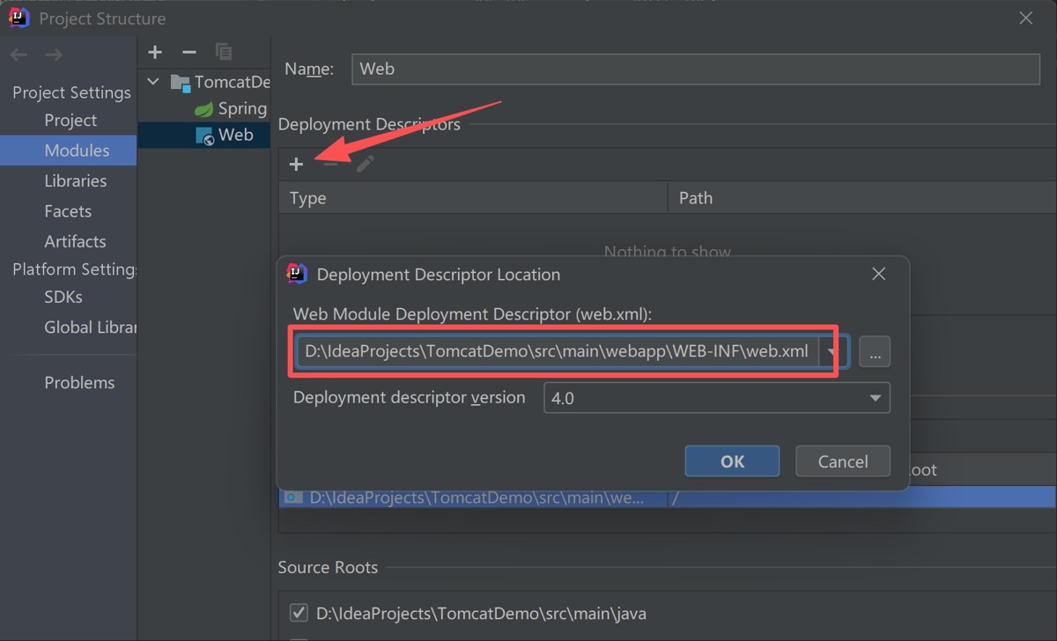
Task: Open the web.xml path dropdown arrow
Action: pos(832,352)
